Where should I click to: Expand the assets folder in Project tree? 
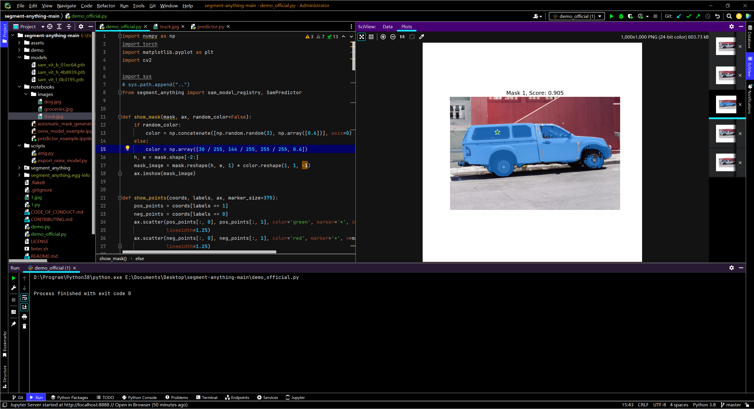tap(19, 43)
